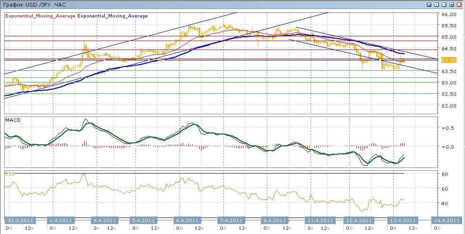Select the 1.4.2011 date marker
This screenshot has width=465, height=234.
(61, 220)
